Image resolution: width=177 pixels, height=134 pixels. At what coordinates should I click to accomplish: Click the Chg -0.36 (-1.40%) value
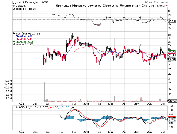[153, 6]
